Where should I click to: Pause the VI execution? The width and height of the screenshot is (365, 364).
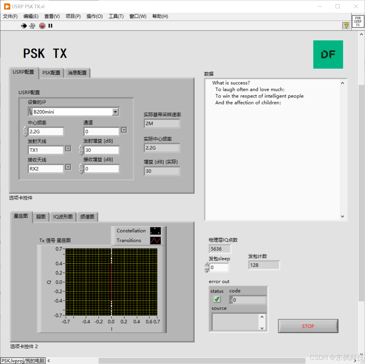pos(50,26)
